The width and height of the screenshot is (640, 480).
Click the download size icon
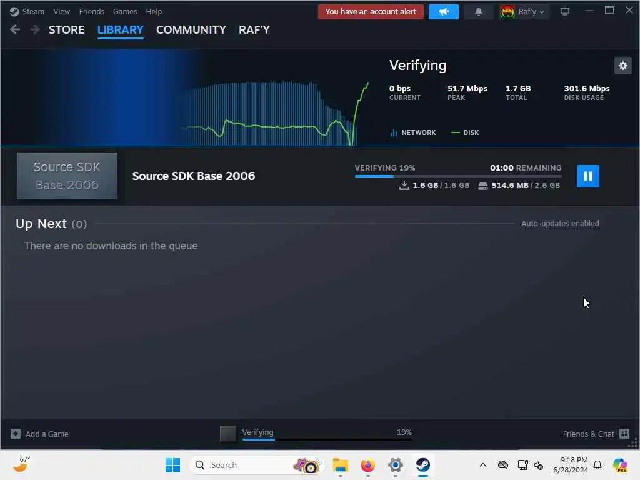click(404, 185)
